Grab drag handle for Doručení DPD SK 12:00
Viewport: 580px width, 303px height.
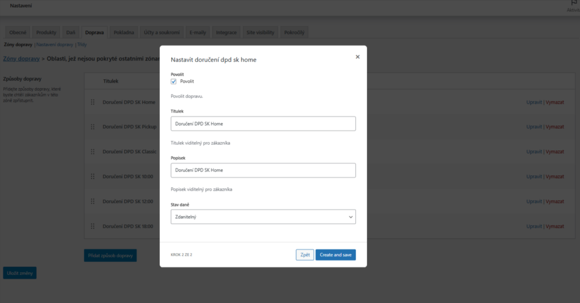pos(92,201)
